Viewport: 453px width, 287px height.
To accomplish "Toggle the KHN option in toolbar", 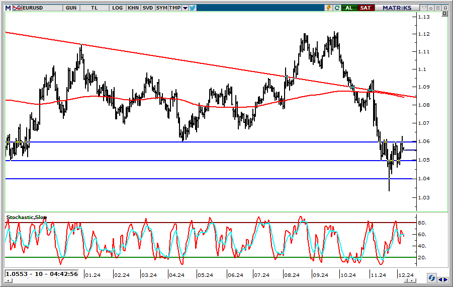I will tap(133, 8).
